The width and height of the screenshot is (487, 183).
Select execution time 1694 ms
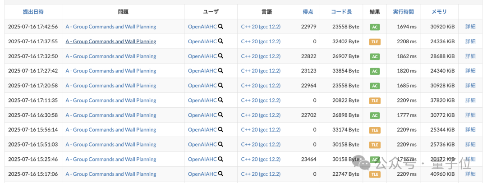(407, 27)
